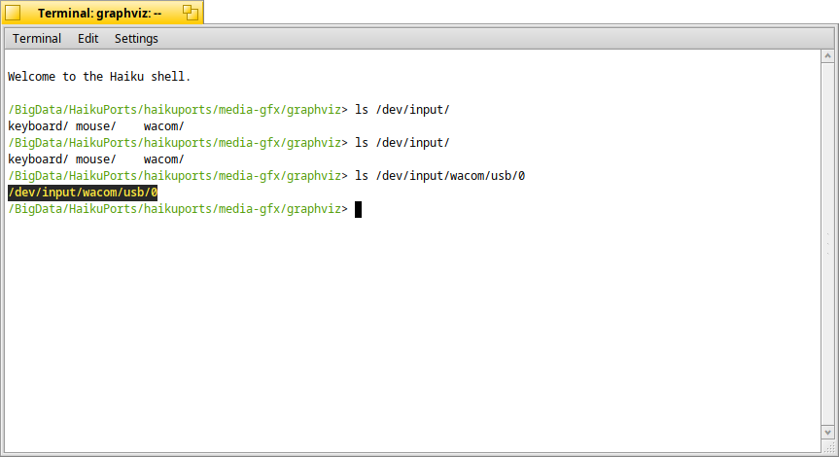This screenshot has height=457, width=839.
Task: Click the scrollbar down arrow
Action: click(827, 432)
